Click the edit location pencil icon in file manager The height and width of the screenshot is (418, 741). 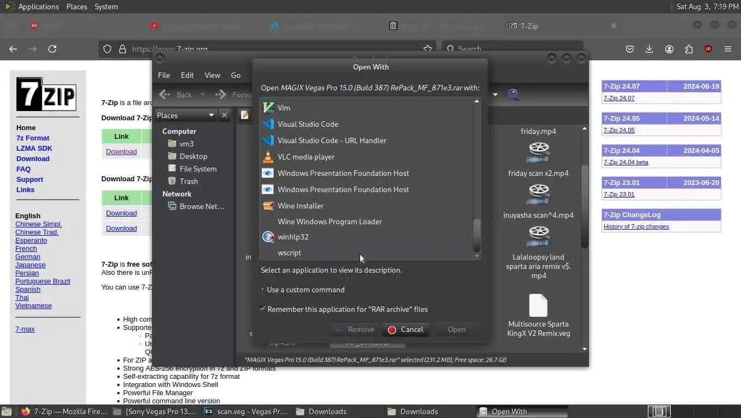[245, 115]
